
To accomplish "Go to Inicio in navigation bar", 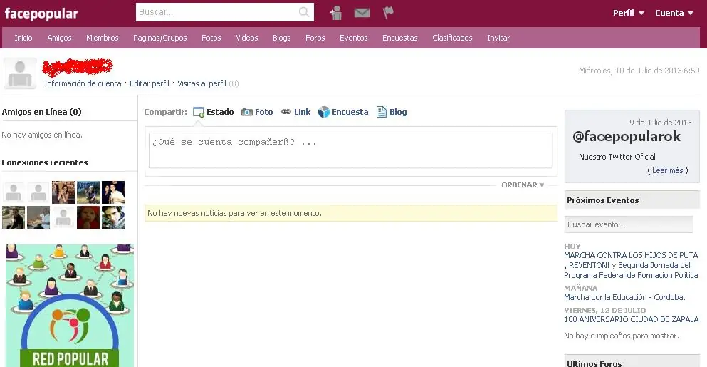I will pyautogui.click(x=23, y=38).
